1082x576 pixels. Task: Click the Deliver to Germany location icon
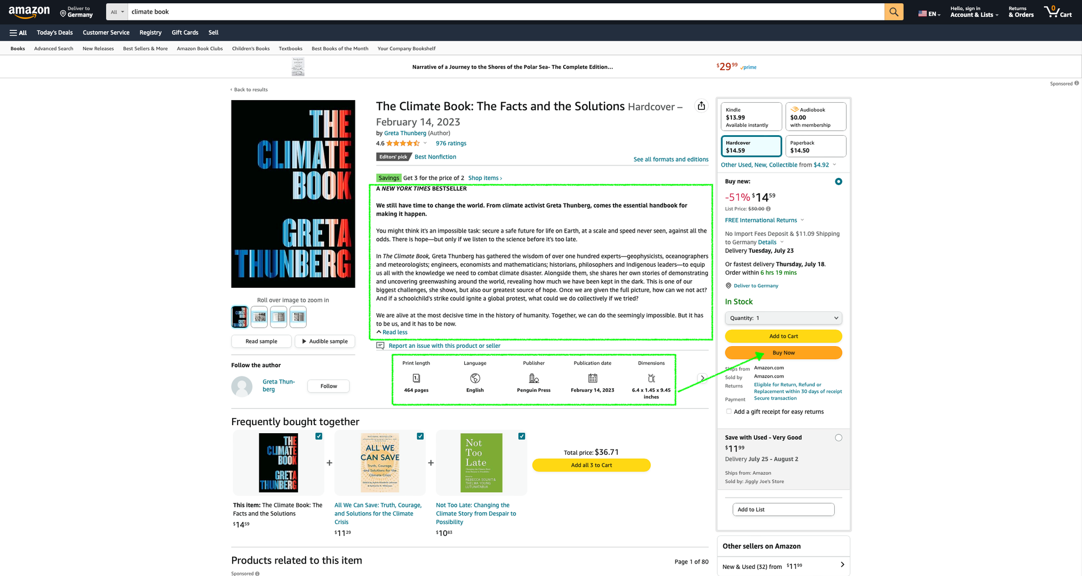(x=63, y=13)
